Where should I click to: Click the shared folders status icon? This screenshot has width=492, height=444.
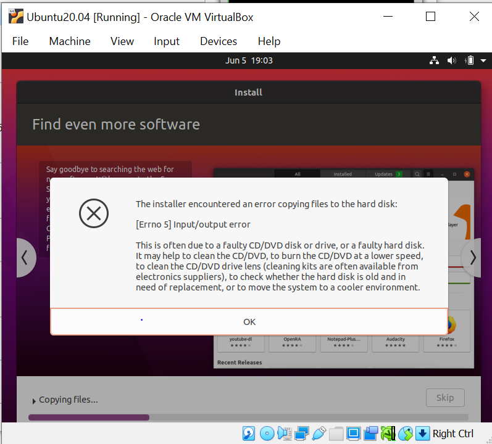[x=336, y=434]
